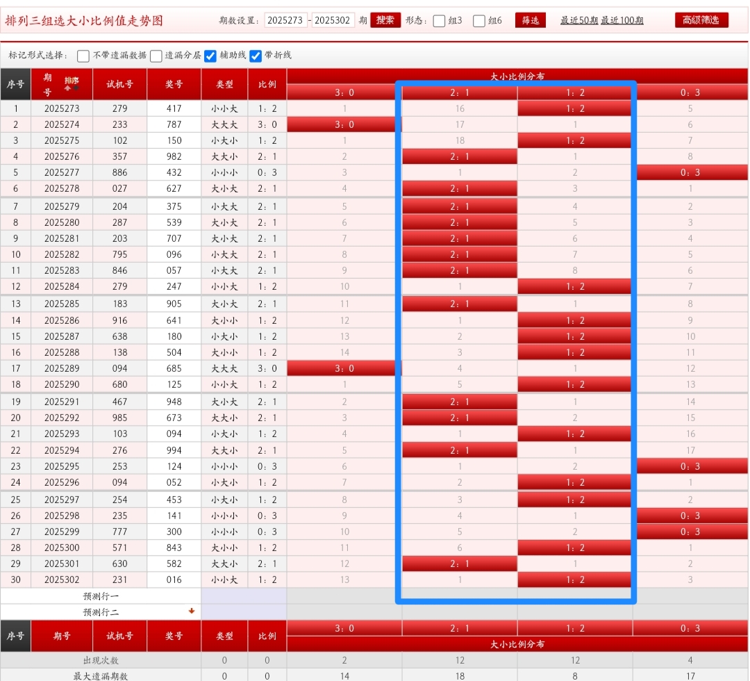Uncheck the 辅助线 checkbox
The height and width of the screenshot is (681, 750).
210,56
